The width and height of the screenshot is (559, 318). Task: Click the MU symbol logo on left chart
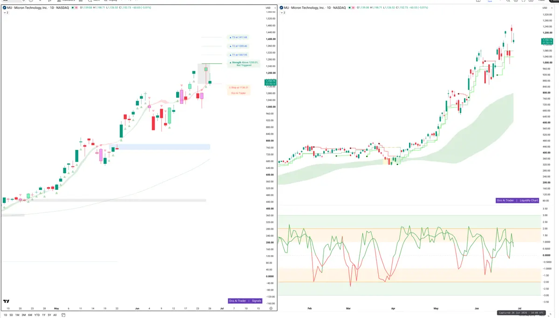coord(4,8)
